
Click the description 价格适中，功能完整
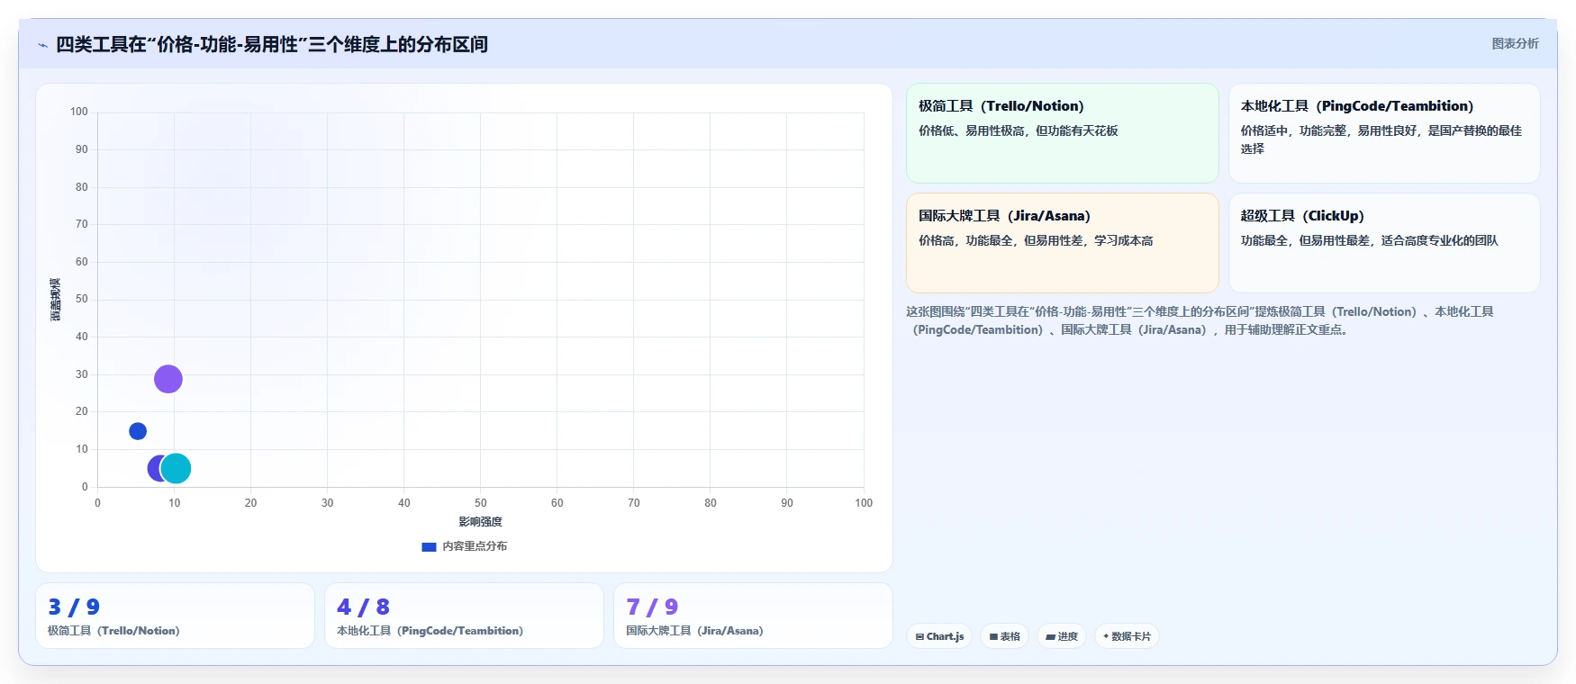1381,139
